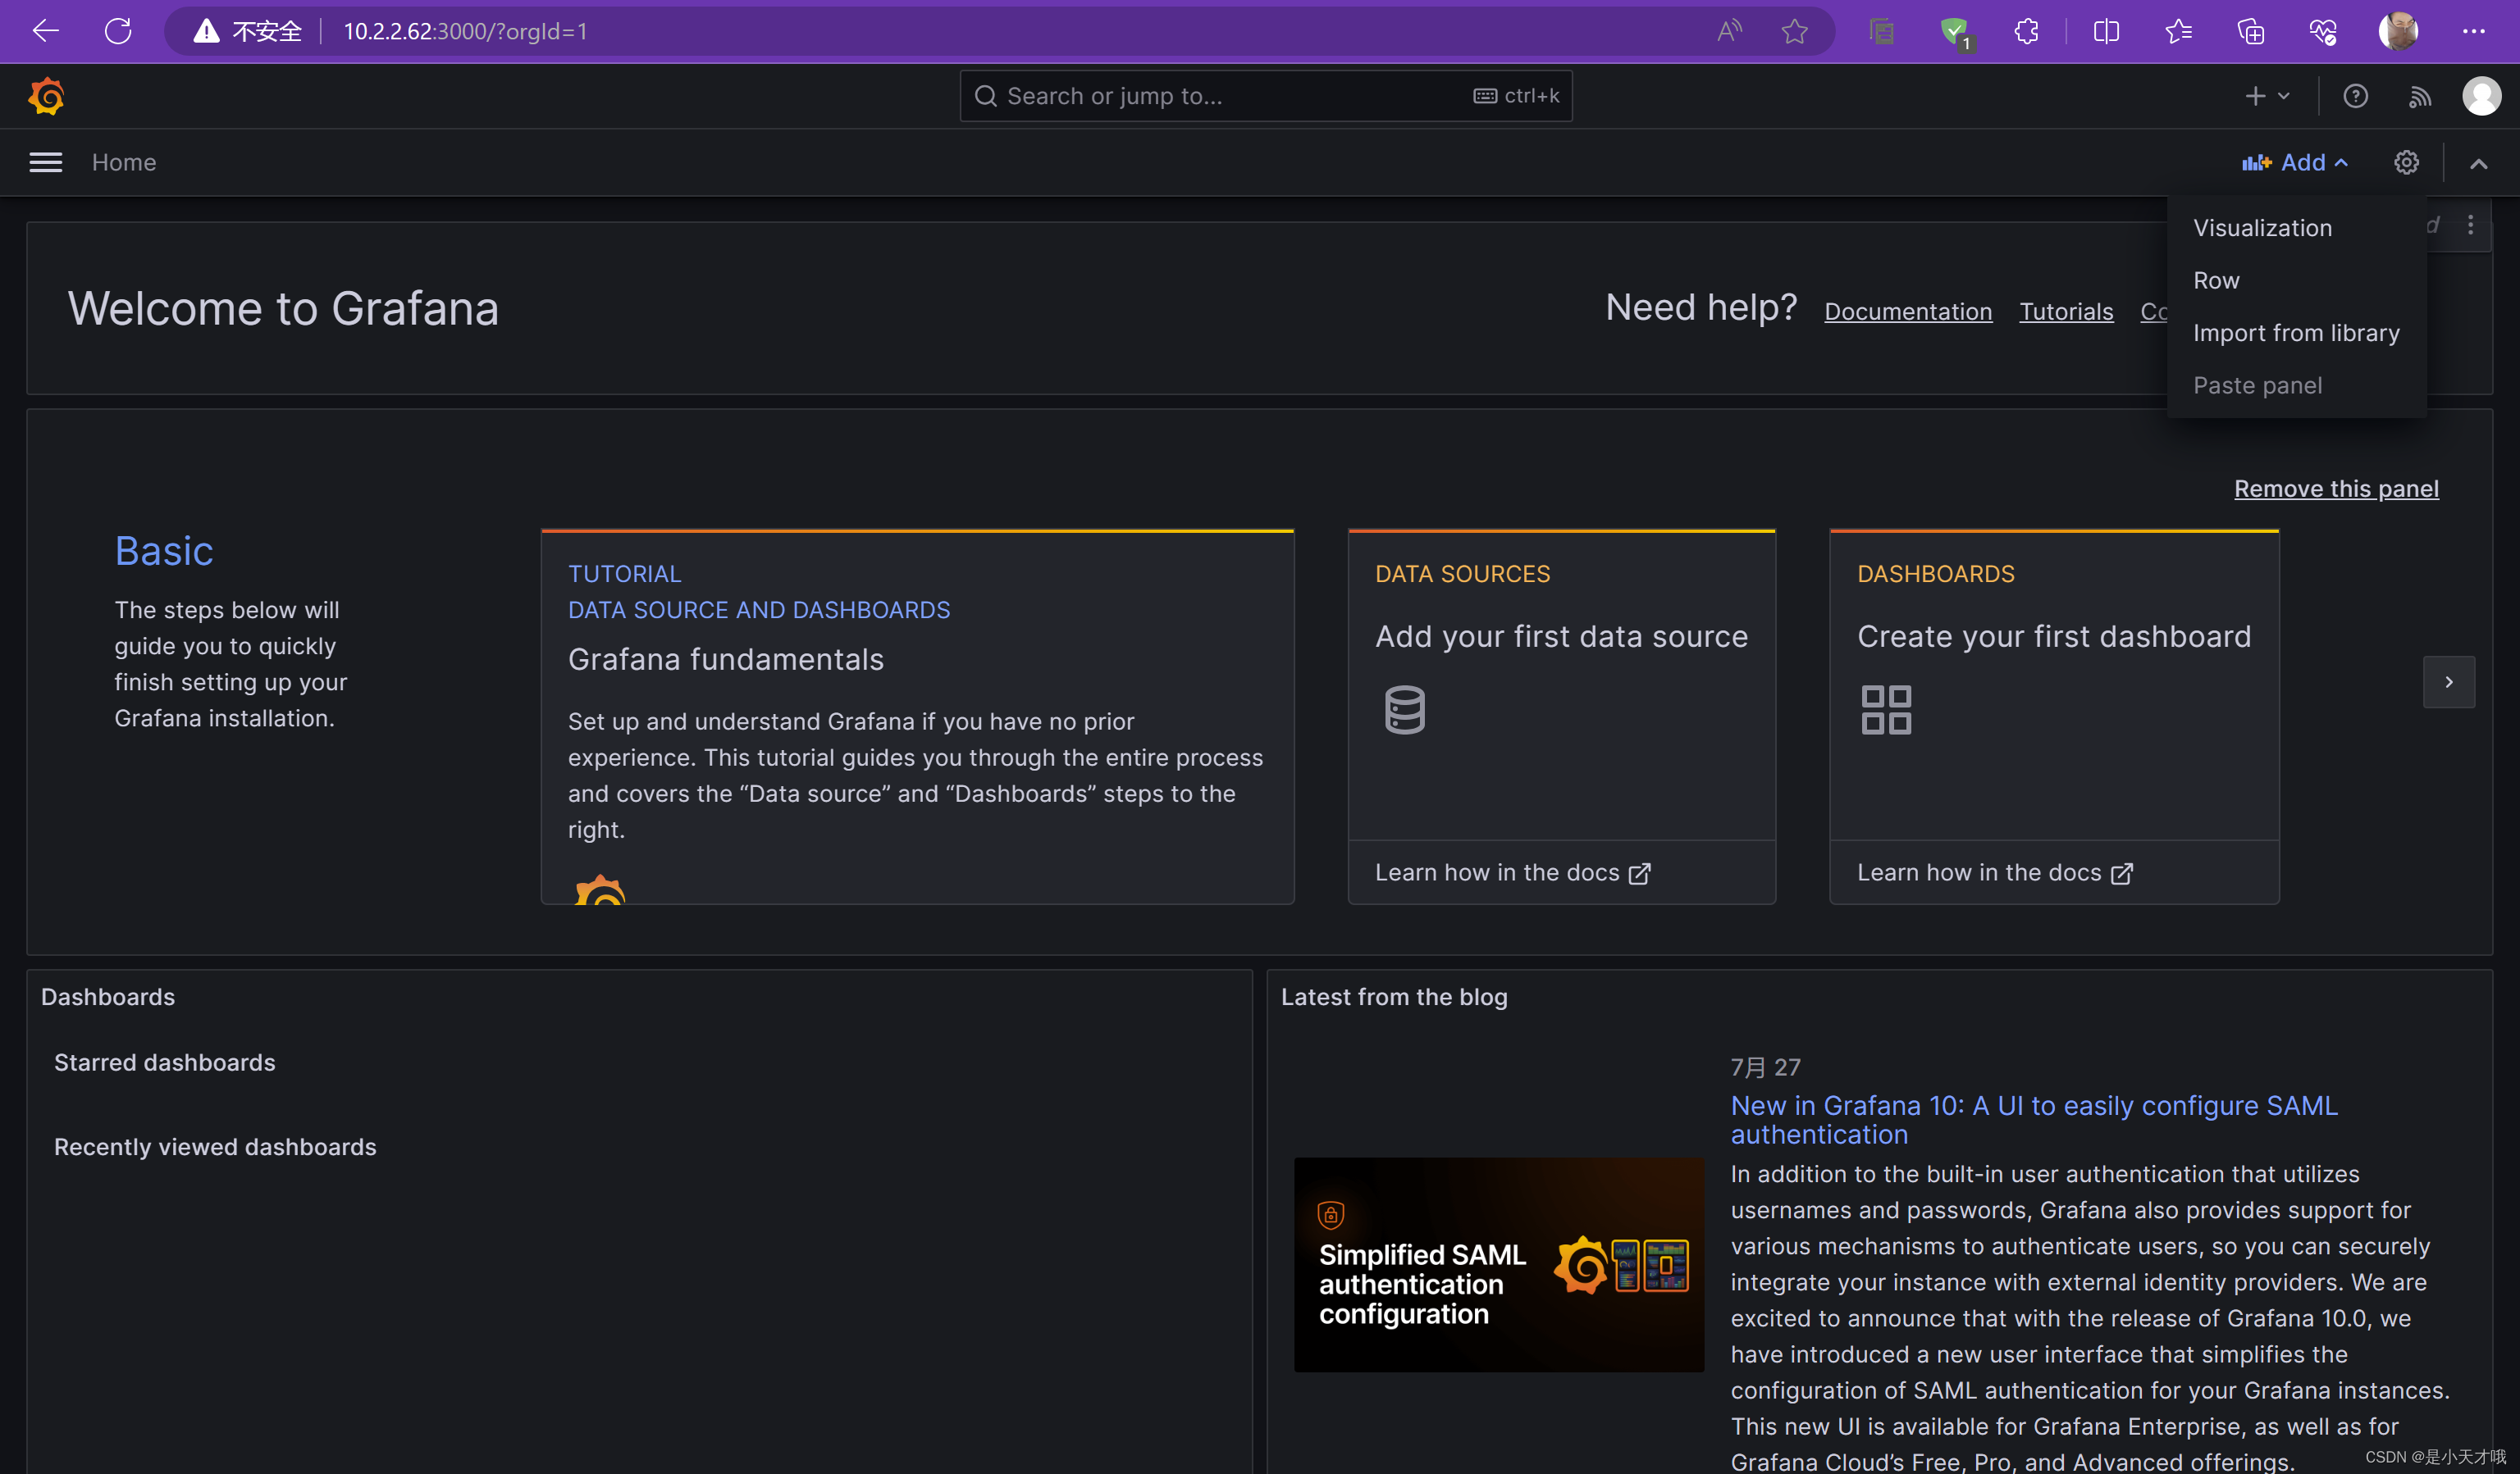Open the Documentation help link
2520x1474 pixels.
[1907, 312]
